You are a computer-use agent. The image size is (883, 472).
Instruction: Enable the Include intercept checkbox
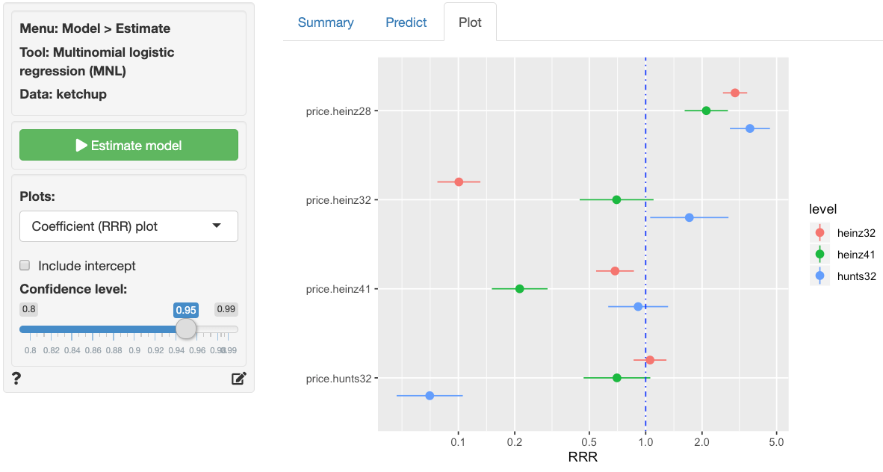coord(25,266)
